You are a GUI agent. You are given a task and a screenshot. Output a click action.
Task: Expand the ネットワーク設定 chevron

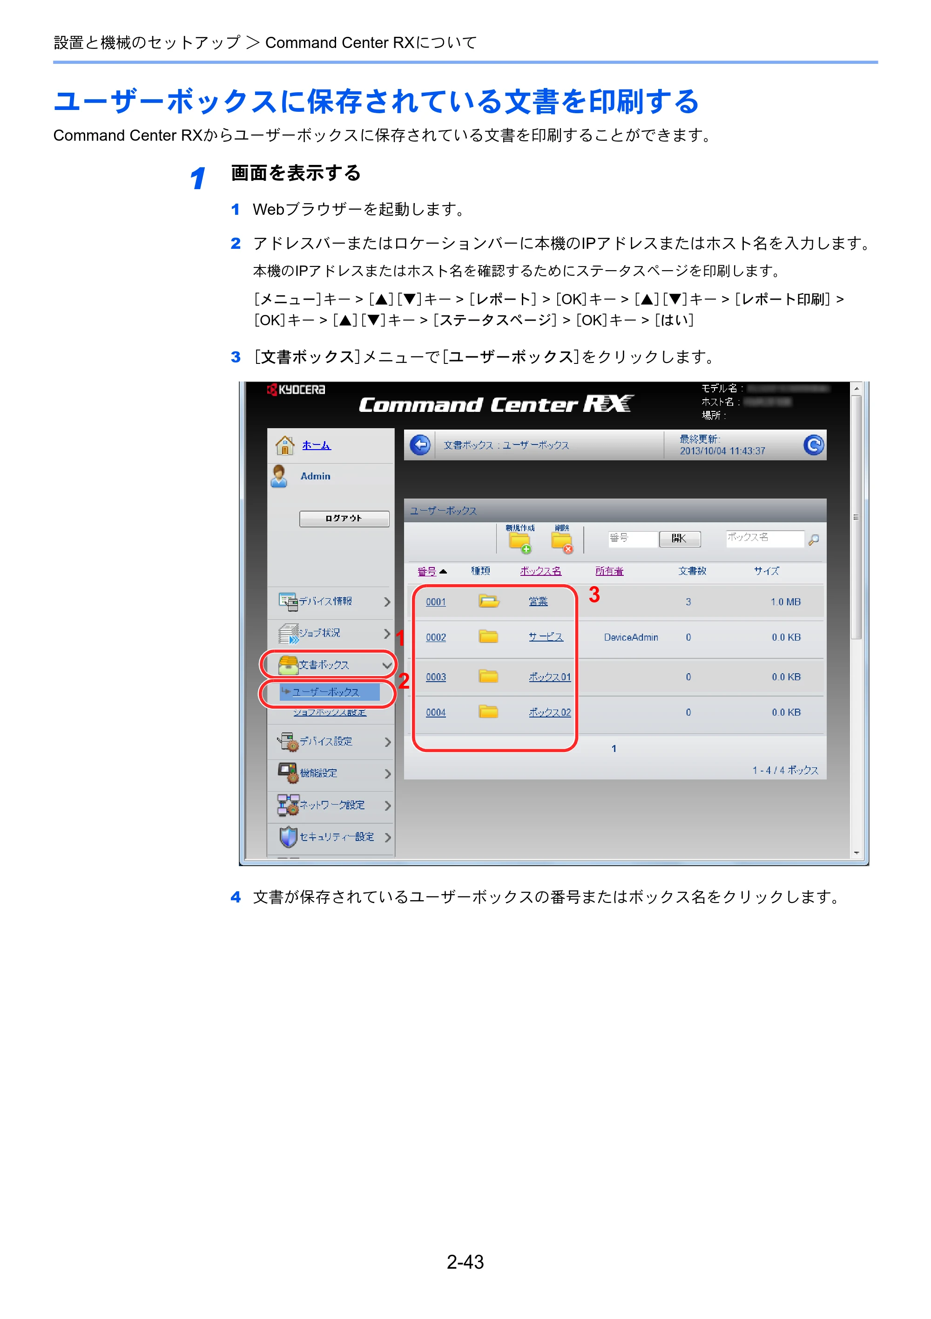click(x=388, y=806)
